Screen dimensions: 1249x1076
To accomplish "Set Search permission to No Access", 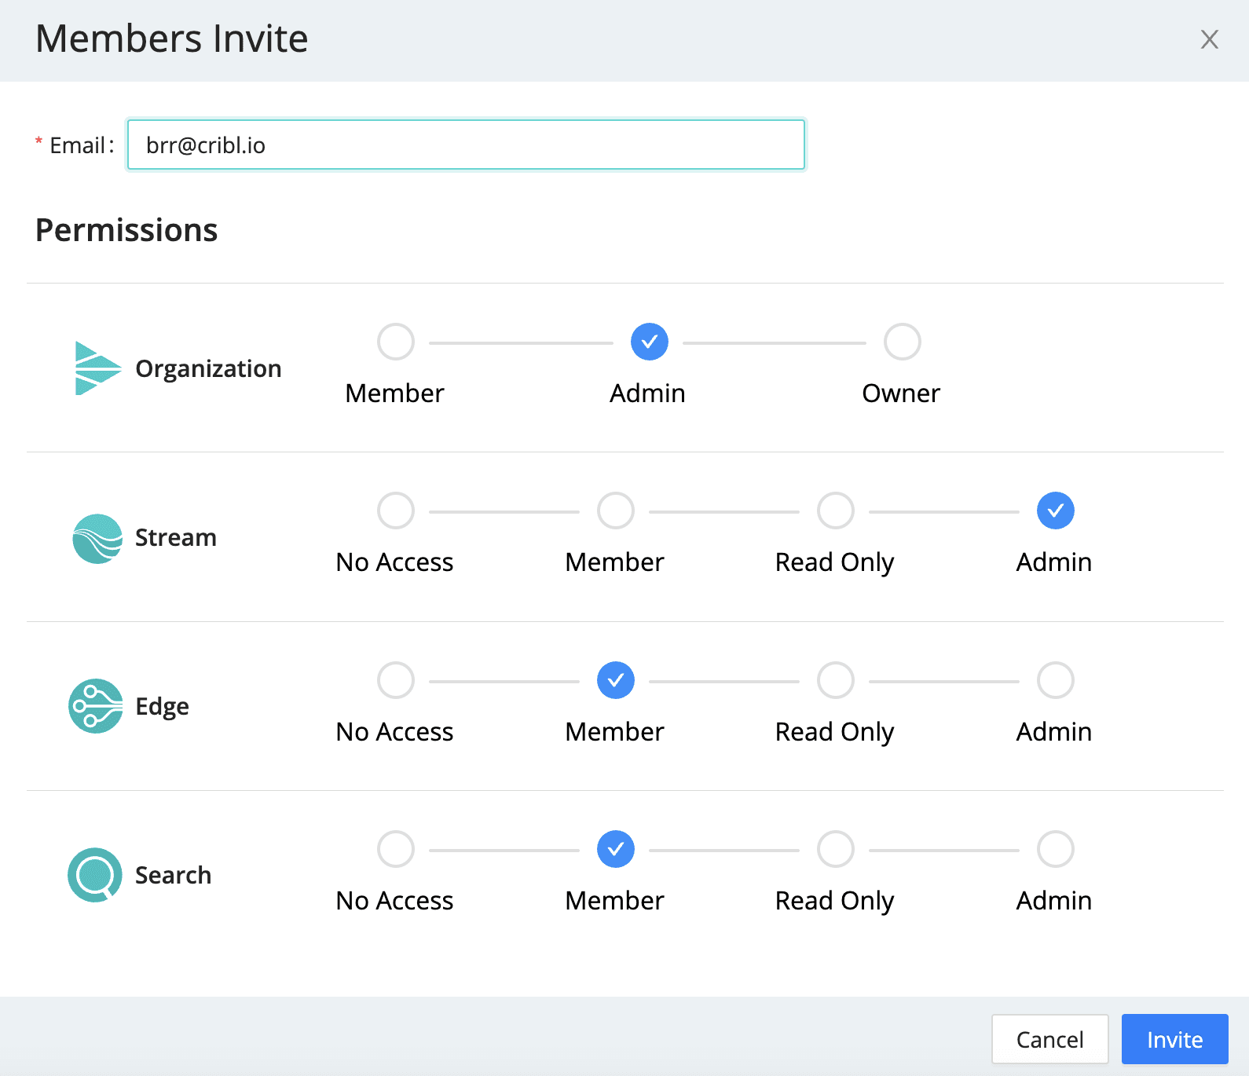I will (x=396, y=850).
